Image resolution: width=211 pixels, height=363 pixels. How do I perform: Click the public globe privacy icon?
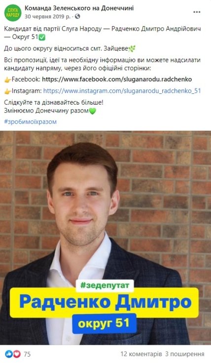pos(78,16)
